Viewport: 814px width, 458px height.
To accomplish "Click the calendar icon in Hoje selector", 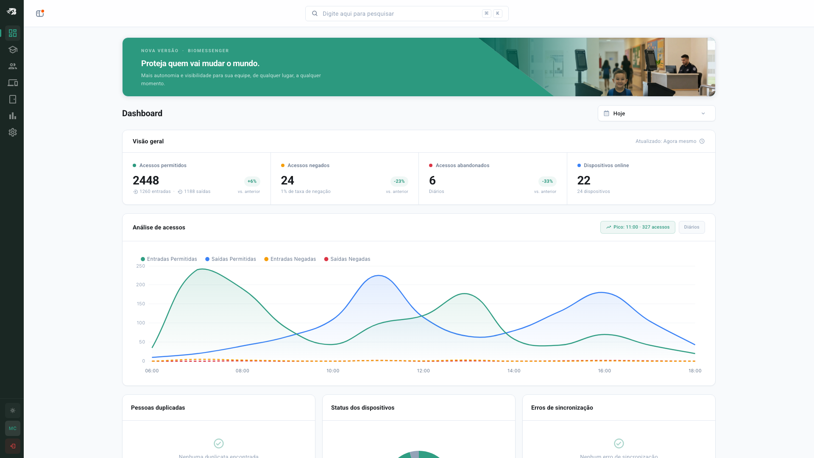I will click(606, 113).
